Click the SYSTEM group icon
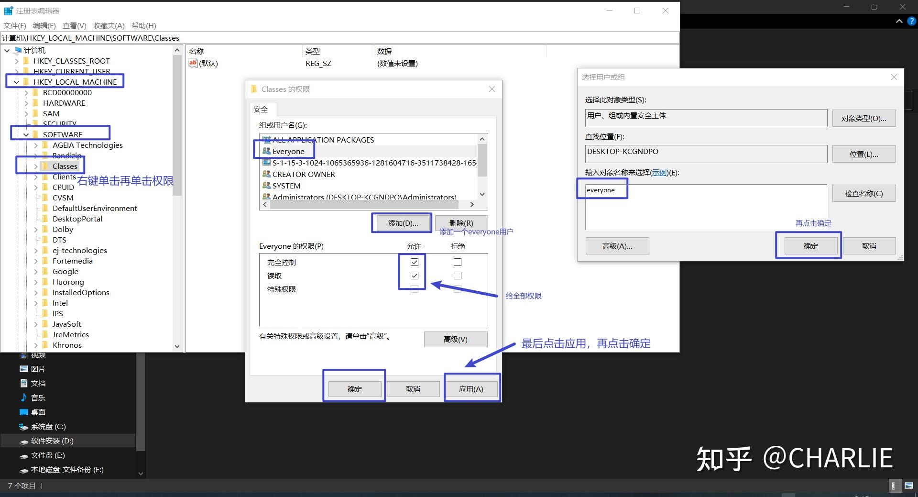Screen dimensions: 918x497 [267, 186]
